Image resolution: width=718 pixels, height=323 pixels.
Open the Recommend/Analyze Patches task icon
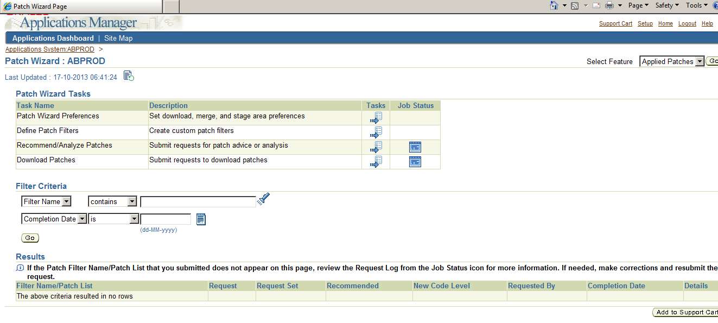tap(377, 146)
